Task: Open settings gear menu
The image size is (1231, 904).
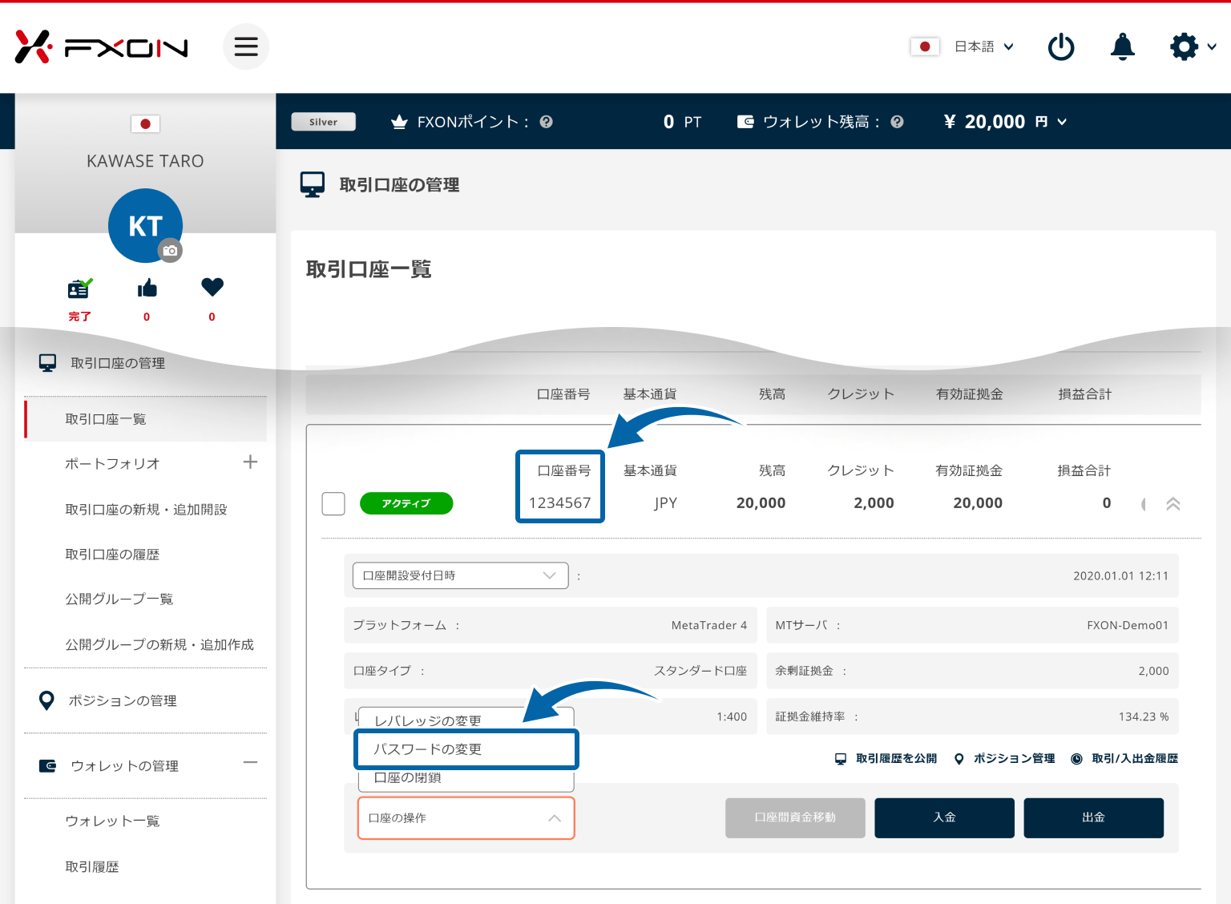Action: tap(1184, 46)
